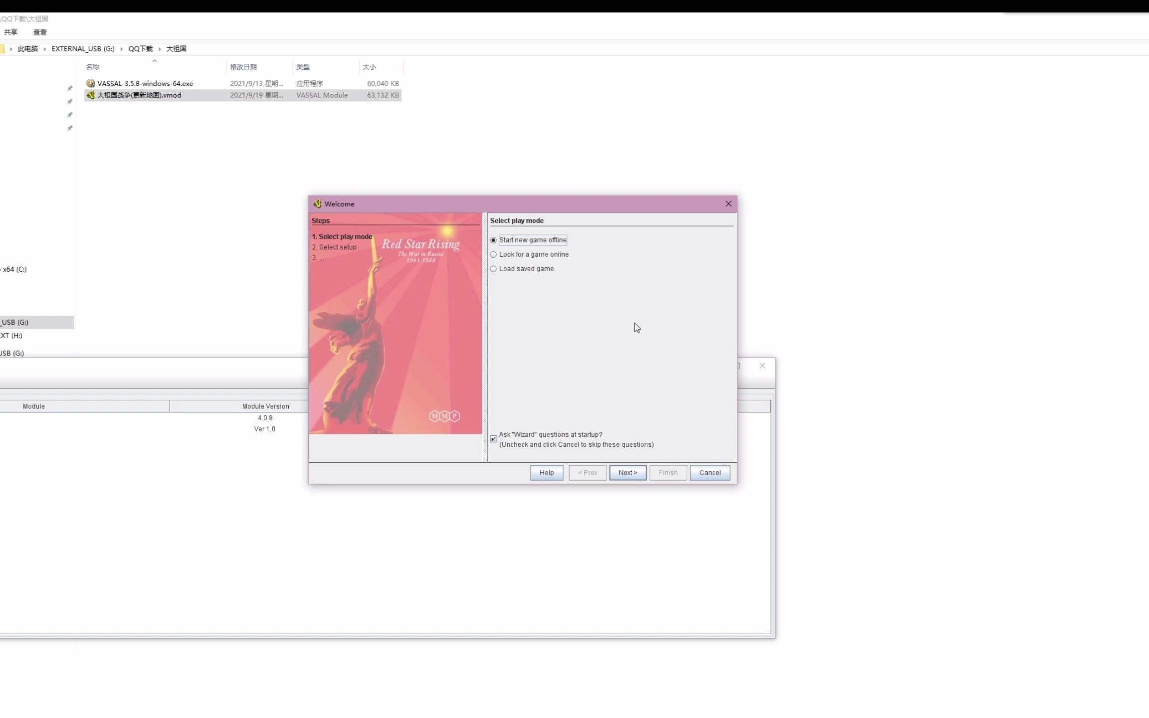Select the highlighted _USB (G:) drive in sidebar
Image resolution: width=1149 pixels, height=718 pixels.
tap(37, 323)
